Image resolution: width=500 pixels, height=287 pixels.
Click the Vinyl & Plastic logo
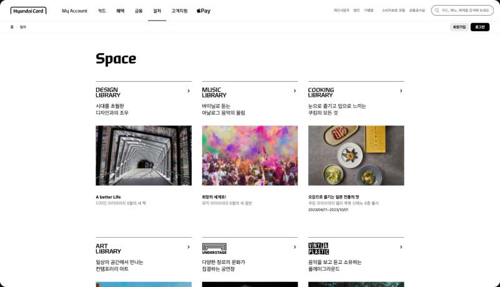[x=318, y=249]
